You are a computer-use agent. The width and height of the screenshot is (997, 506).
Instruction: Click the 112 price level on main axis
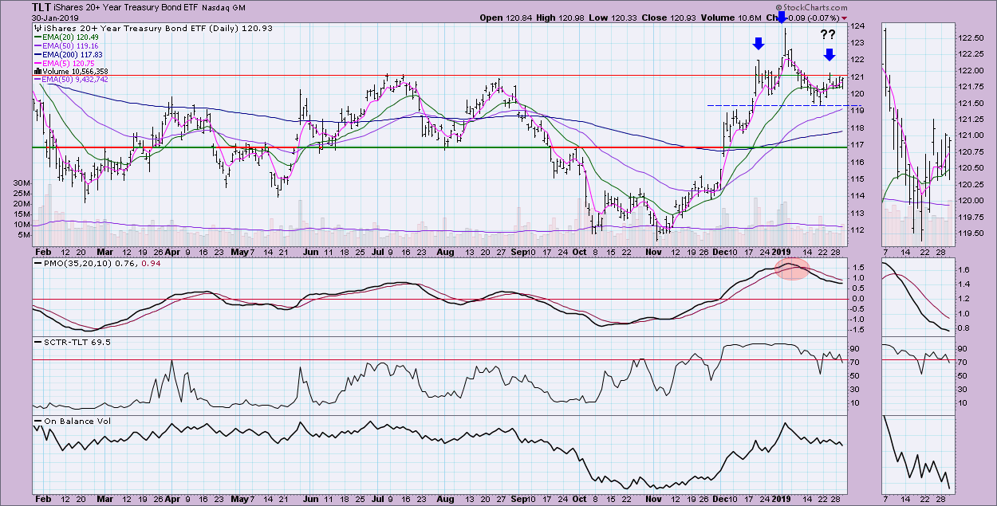point(858,230)
